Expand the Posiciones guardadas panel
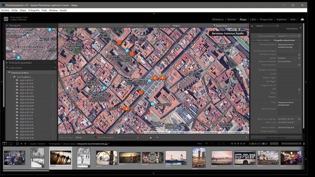 coord(7,63)
